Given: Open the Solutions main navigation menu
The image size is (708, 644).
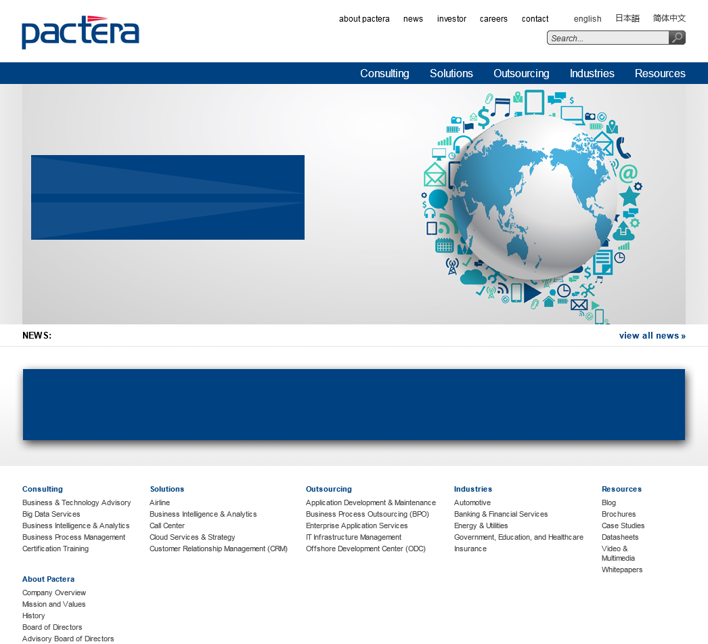Looking at the screenshot, I should [x=451, y=73].
